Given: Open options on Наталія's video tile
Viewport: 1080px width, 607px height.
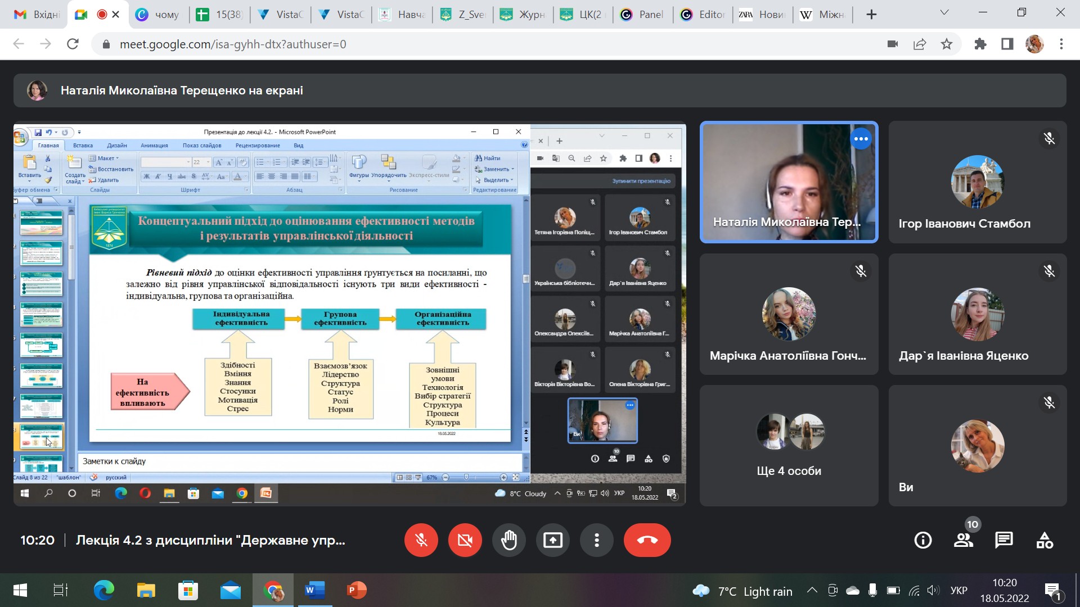Looking at the screenshot, I should pyautogui.click(x=861, y=139).
